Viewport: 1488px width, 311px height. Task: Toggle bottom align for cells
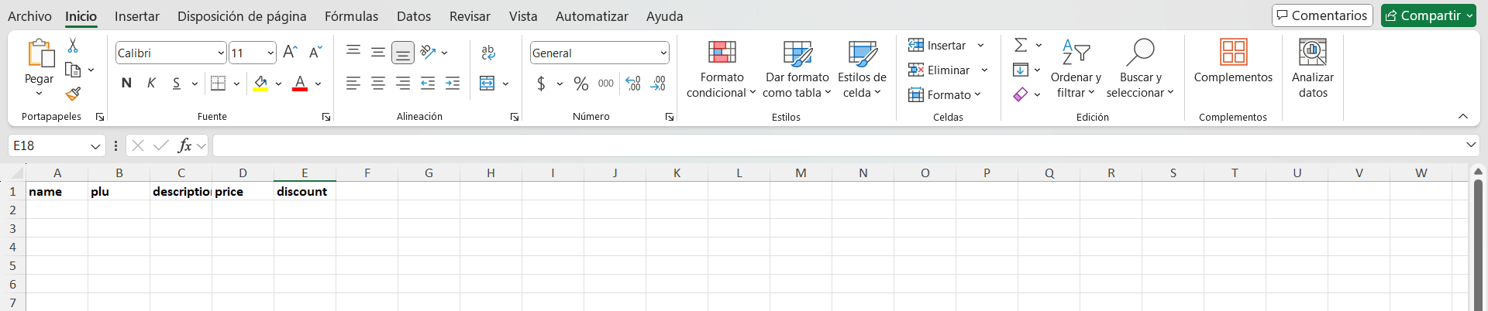click(403, 53)
